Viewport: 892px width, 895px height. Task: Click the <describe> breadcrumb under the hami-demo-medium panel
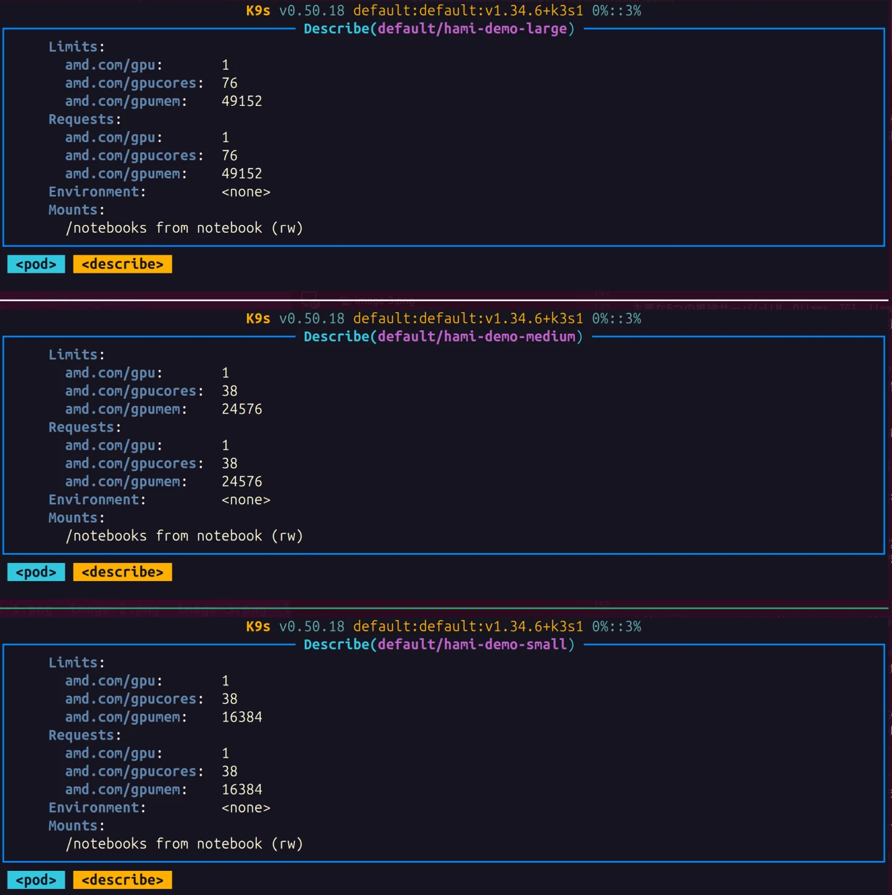(x=123, y=572)
